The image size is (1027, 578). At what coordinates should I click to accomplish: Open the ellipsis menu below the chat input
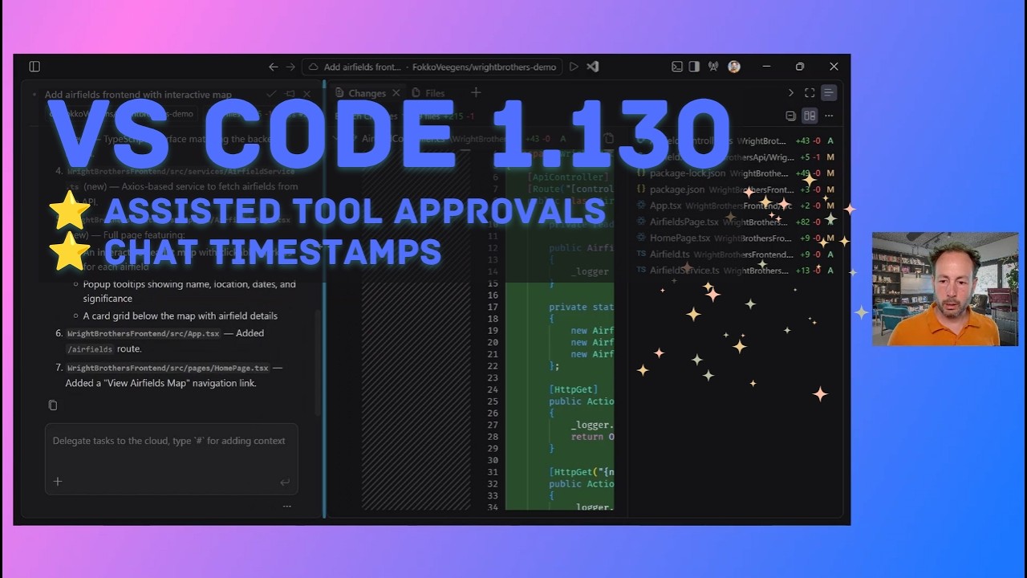(287, 507)
